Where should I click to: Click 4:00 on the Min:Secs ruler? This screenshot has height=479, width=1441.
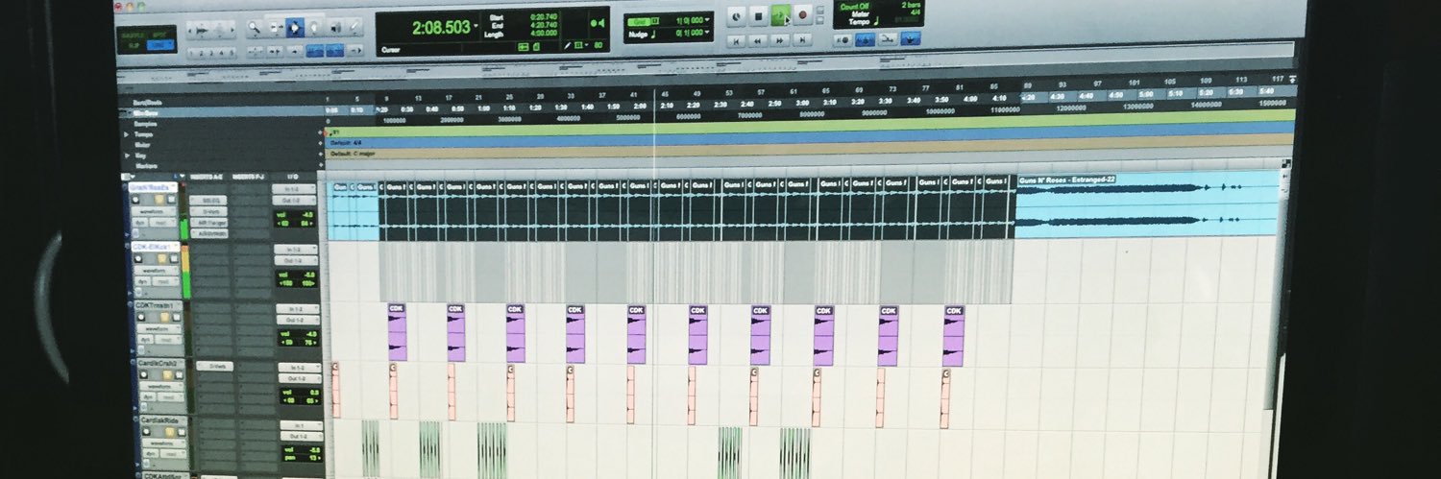[x=970, y=100]
